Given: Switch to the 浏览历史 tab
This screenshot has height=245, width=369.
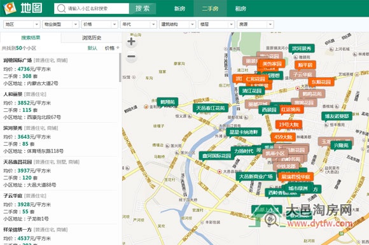Looking at the screenshot, I should point(92,38).
